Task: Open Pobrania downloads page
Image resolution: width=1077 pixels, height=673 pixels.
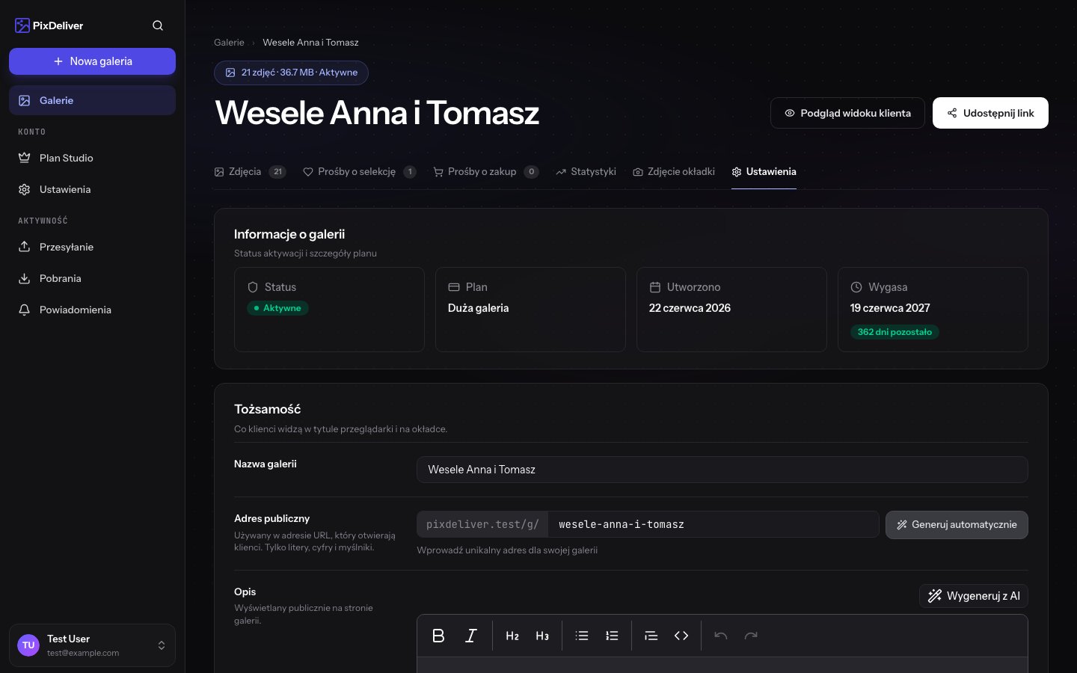Action: tap(92, 278)
